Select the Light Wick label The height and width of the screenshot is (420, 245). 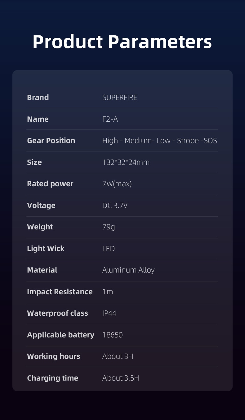click(46, 249)
